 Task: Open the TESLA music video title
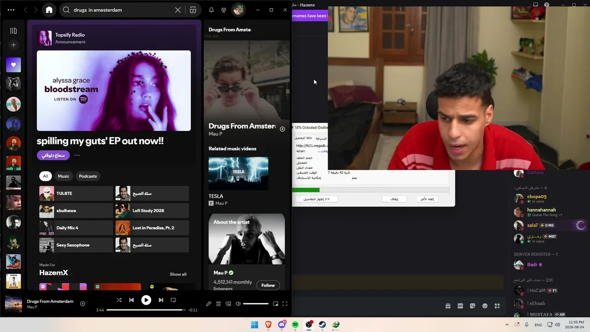tap(216, 196)
